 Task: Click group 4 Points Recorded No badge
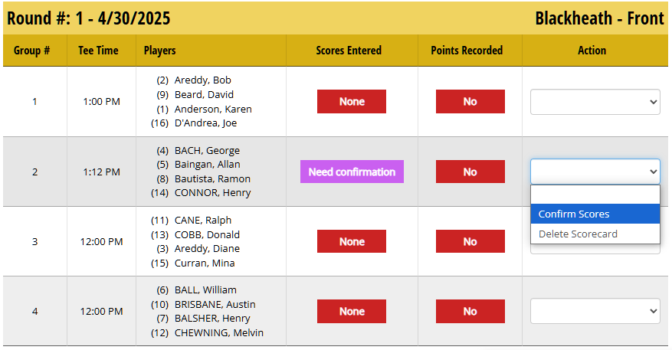click(470, 311)
